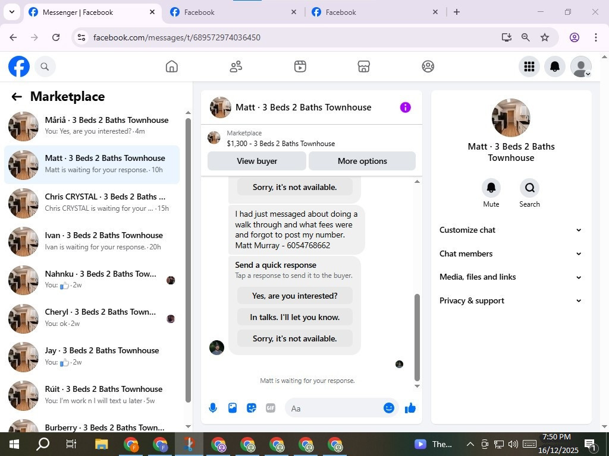Screen dimensions: 609x456
Task: Open Ivan townhouse conversation
Action: pos(92,241)
